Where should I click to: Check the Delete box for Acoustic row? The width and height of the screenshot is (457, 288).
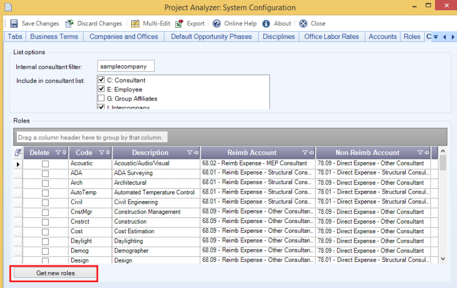[45, 164]
